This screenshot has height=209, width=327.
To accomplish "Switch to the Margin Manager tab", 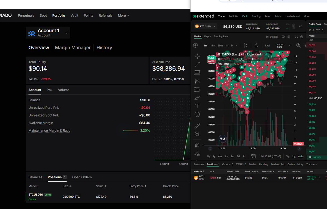I will pos(73,48).
